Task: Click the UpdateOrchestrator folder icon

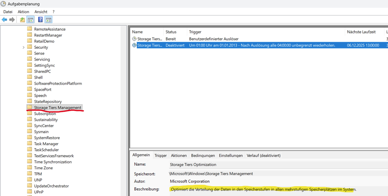Action: click(x=30, y=186)
